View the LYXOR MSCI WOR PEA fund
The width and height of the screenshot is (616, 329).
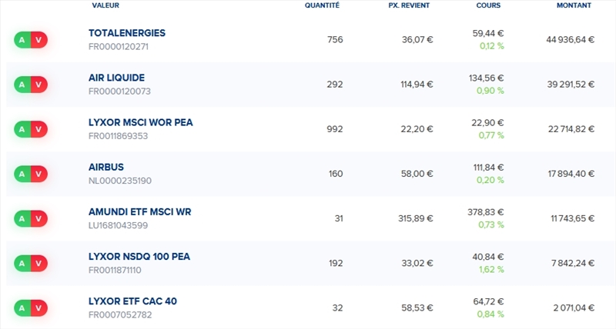[x=139, y=122]
